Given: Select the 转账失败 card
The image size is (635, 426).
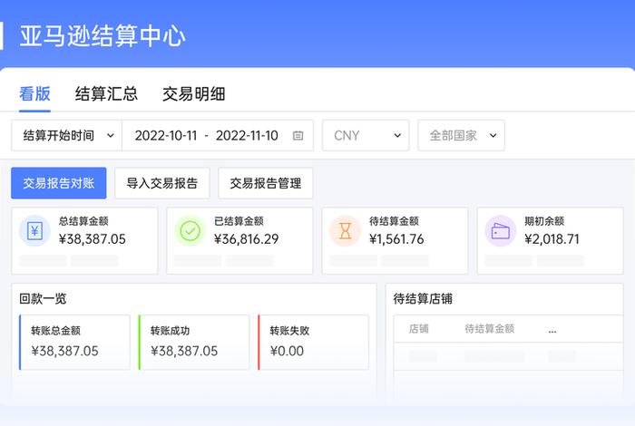Looking at the screenshot, I should [x=314, y=343].
